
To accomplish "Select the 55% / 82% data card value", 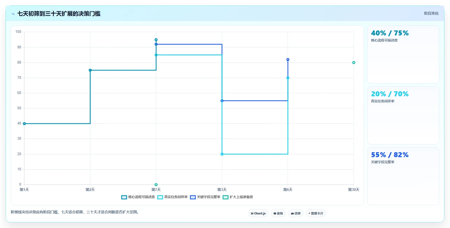I will 390,155.
